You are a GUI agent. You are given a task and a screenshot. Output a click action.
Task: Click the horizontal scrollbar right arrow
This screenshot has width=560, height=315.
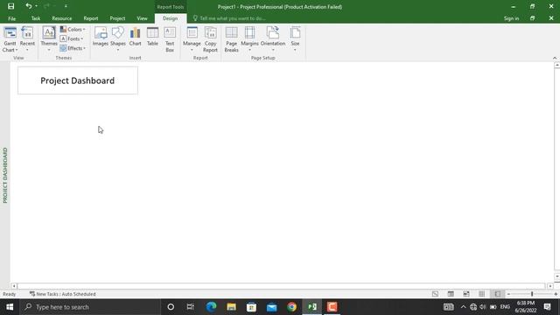coord(550,286)
